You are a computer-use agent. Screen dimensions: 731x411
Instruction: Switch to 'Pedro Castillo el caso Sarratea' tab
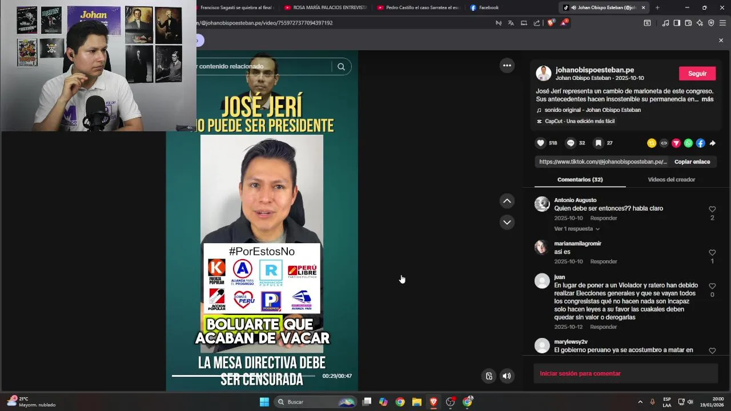[x=419, y=7]
